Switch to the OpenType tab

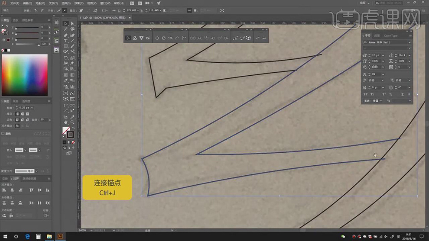(390, 35)
